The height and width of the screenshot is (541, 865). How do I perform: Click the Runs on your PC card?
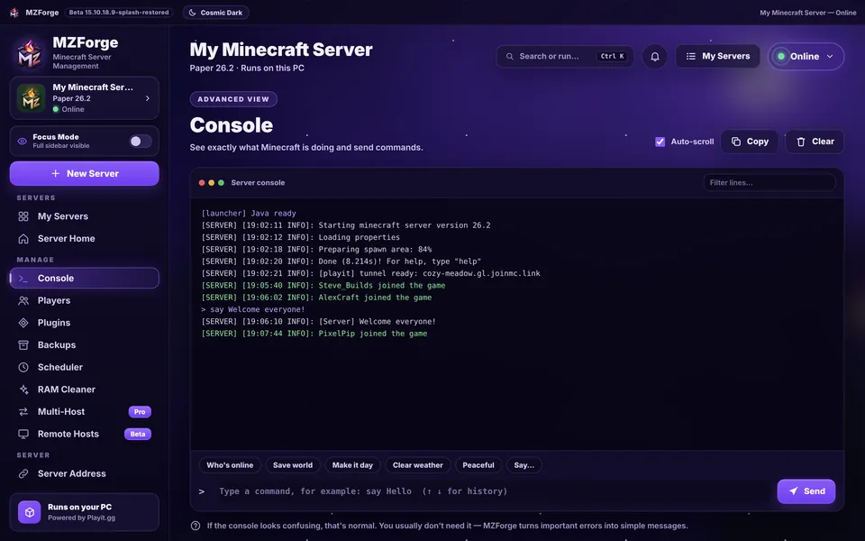click(x=85, y=512)
